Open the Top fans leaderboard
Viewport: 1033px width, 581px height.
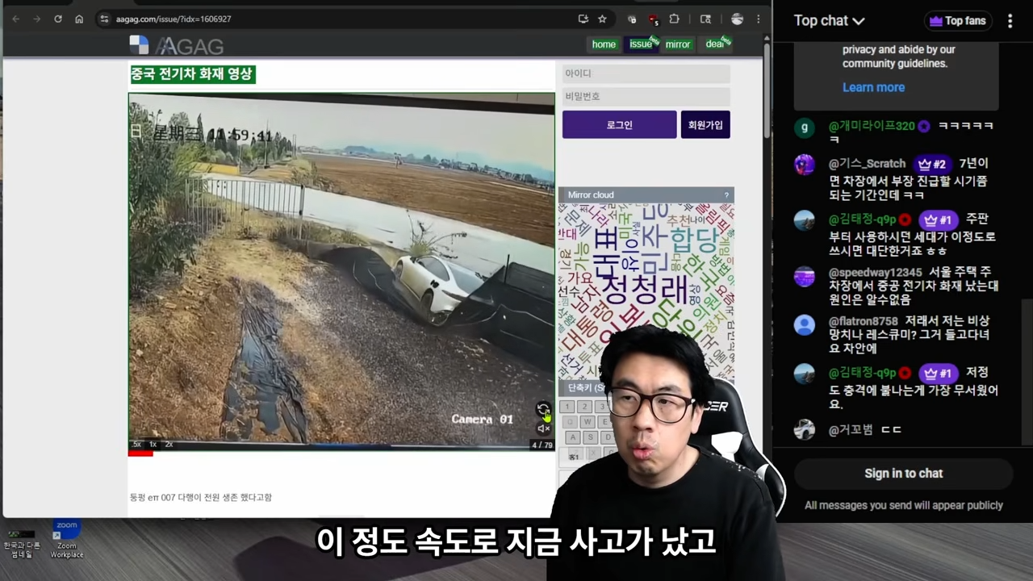[958, 21]
